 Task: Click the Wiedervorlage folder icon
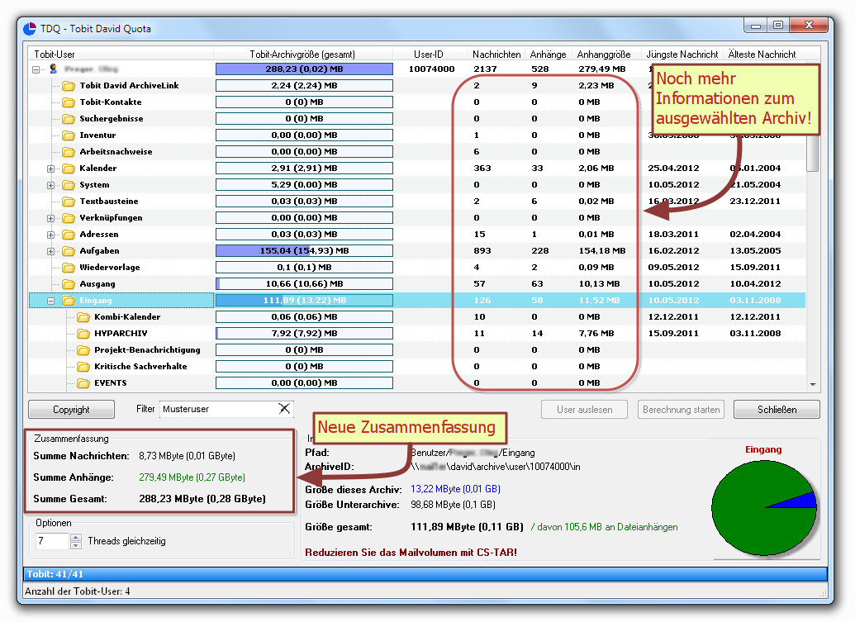tap(69, 268)
